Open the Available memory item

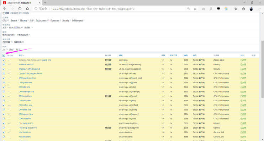coord(26,64)
